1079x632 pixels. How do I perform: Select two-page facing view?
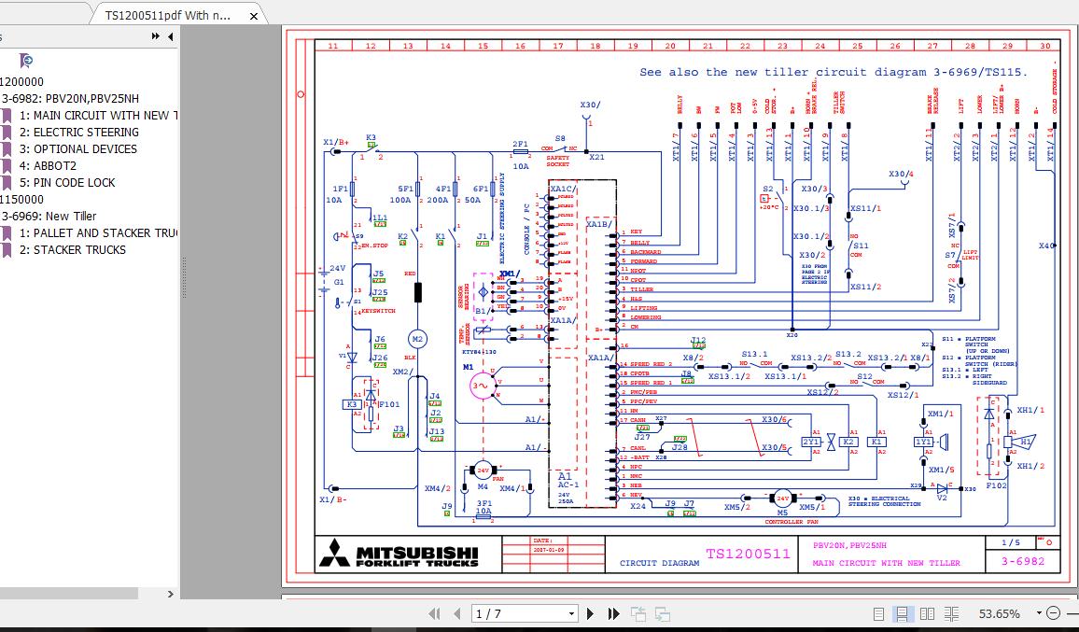(x=927, y=613)
